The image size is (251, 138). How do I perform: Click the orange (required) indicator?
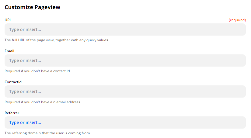coord(237,20)
